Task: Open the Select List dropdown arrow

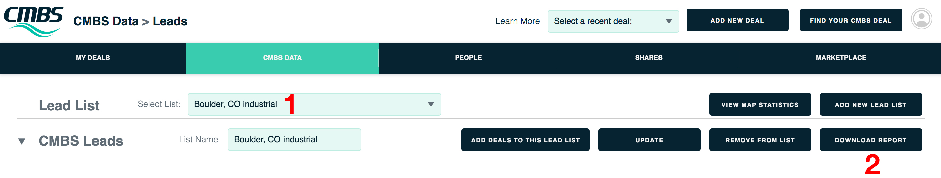Action: pos(431,104)
